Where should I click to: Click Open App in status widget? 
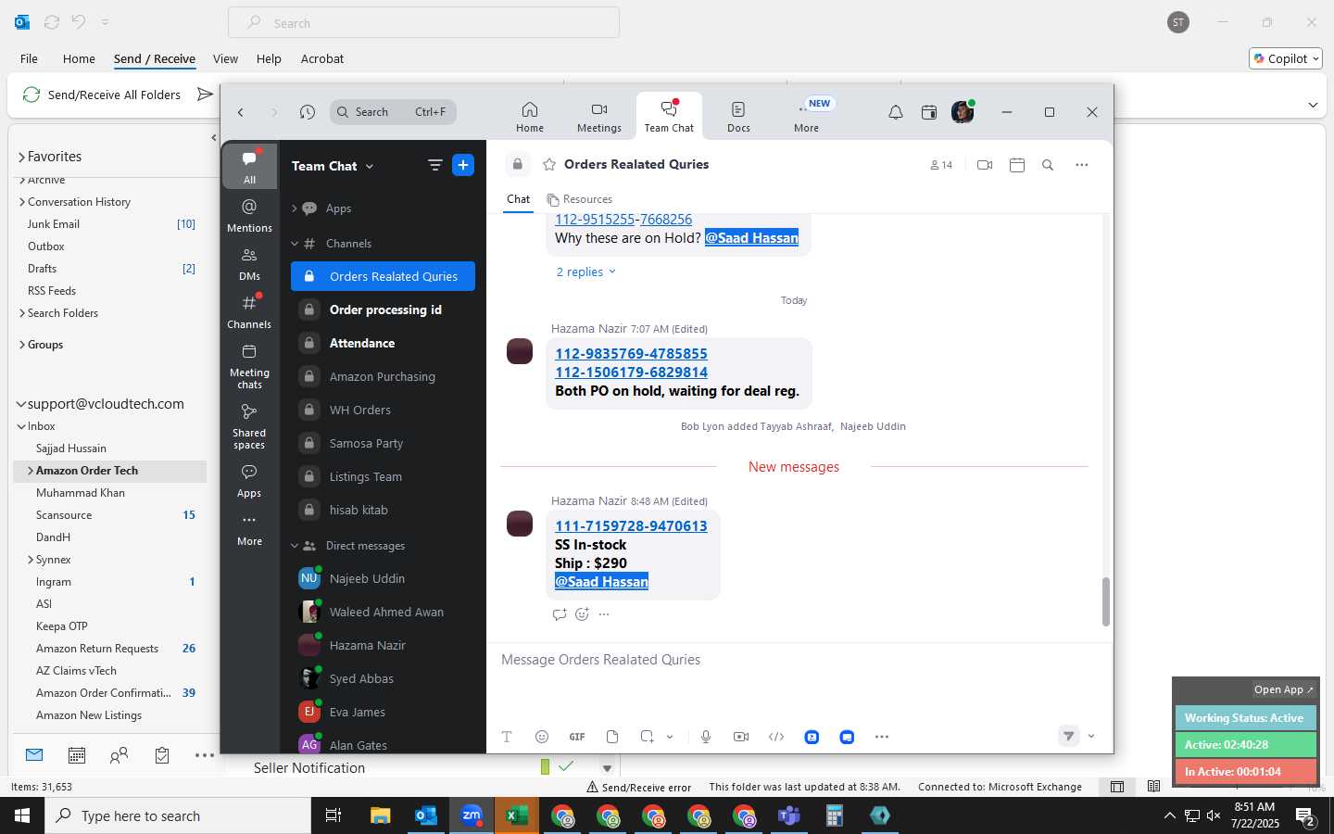(x=1283, y=689)
